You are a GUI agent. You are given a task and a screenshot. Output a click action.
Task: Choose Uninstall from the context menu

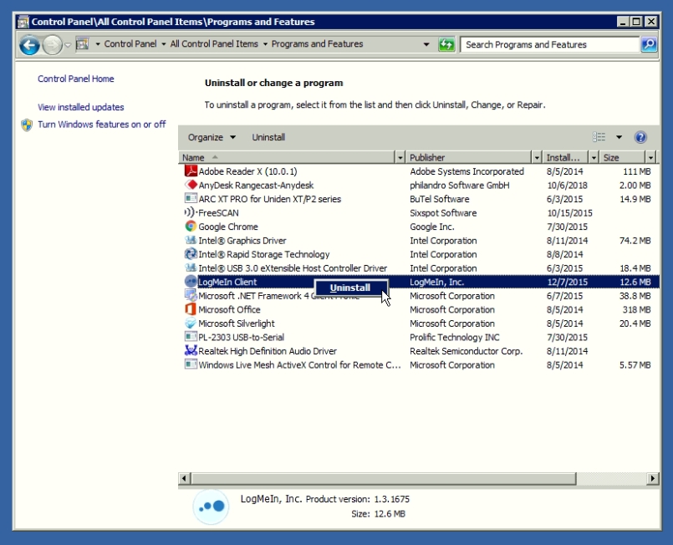tap(350, 288)
